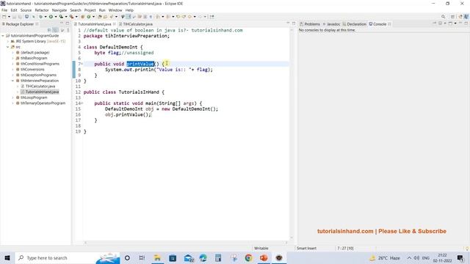Viewport: 470px width, 264px height.
Task: Switch to the Javadoc tab
Action: coord(331,24)
